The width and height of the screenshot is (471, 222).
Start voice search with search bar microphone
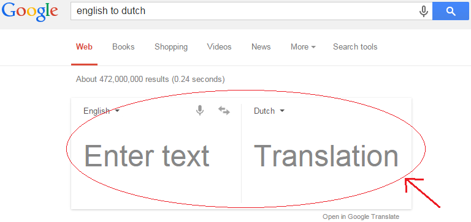(424, 11)
